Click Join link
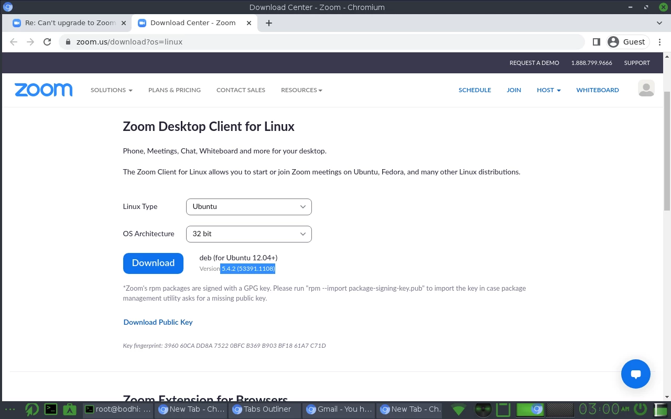 [514, 90]
